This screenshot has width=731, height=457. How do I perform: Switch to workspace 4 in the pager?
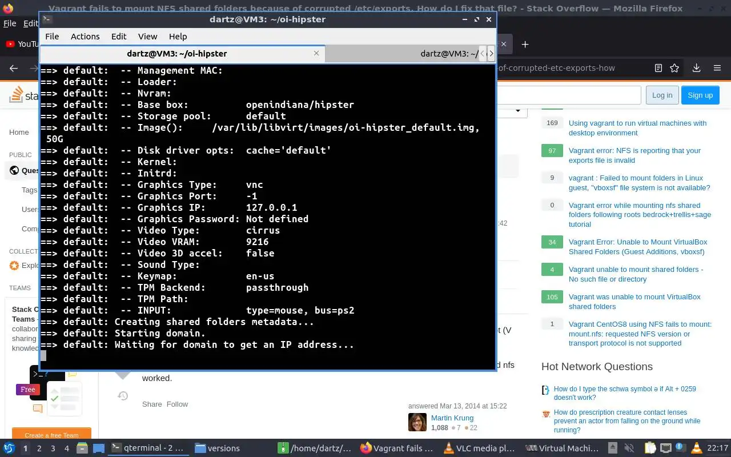[67, 448]
